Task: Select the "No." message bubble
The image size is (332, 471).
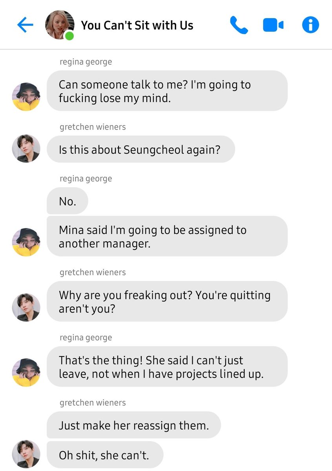Action: [x=67, y=201]
